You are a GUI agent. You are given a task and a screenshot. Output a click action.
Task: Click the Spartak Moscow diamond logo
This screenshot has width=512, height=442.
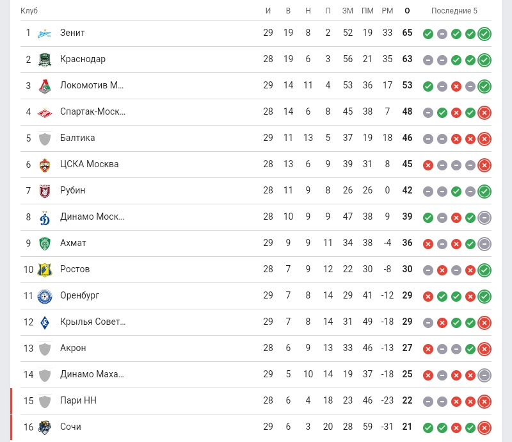point(44,112)
